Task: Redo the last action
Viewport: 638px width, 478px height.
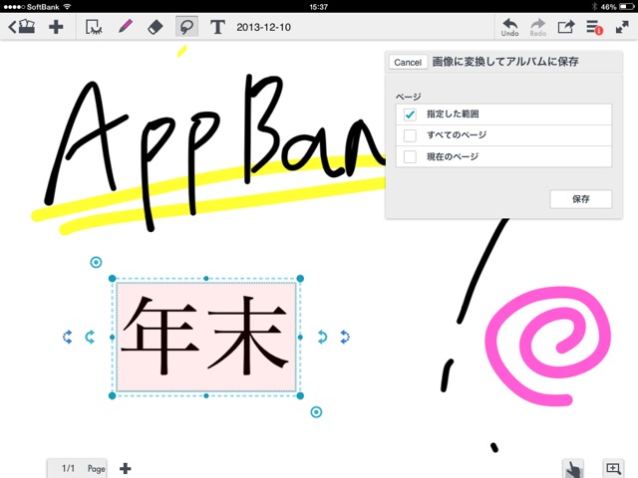Action: click(x=538, y=27)
